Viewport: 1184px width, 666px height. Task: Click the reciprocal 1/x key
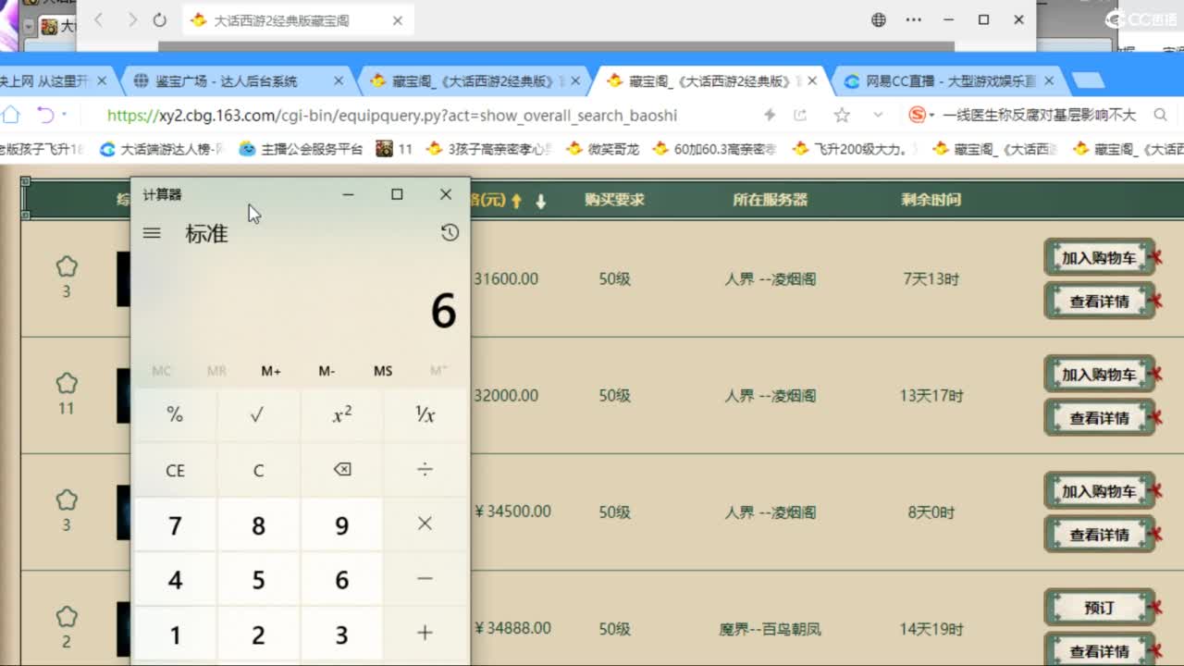[x=425, y=415]
